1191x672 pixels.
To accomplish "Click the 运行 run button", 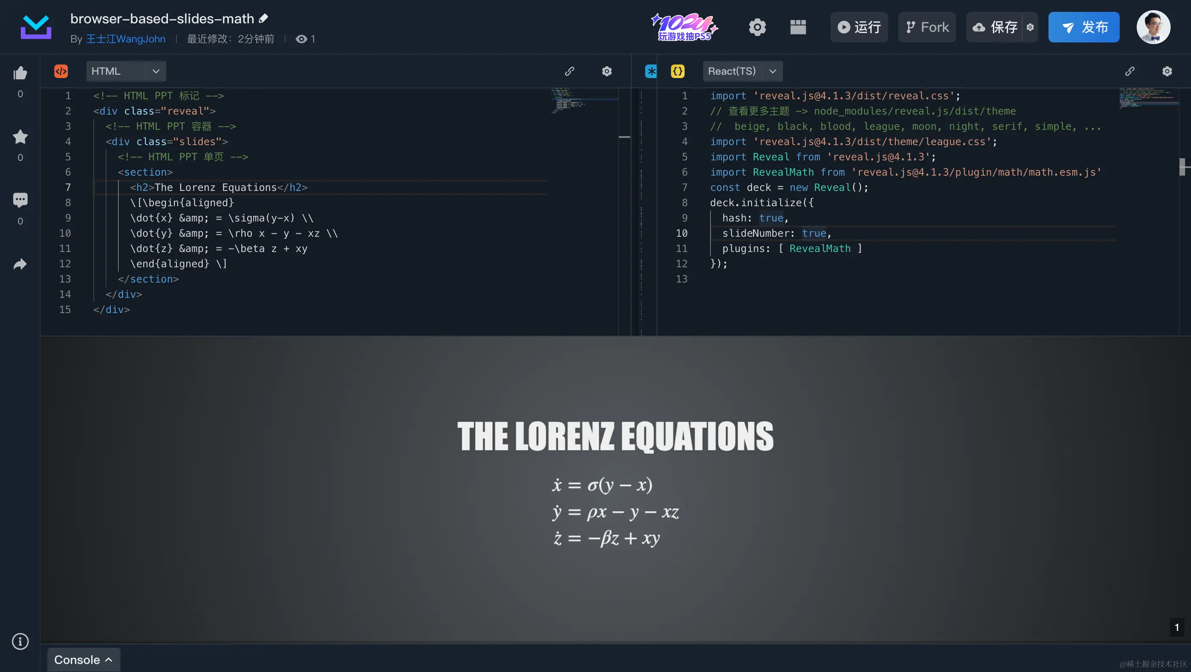I will coord(859,27).
